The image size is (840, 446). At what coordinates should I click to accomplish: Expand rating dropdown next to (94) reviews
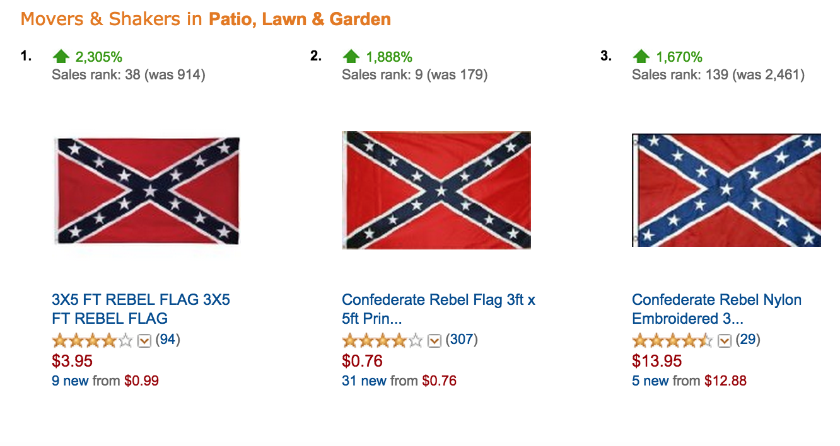144,341
